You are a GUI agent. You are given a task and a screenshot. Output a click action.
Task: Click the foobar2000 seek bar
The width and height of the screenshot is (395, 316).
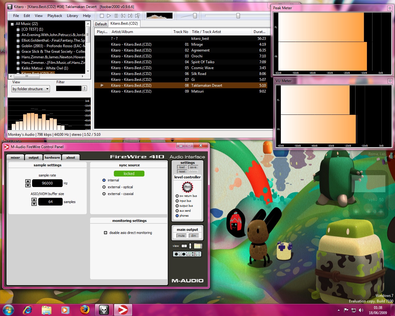pos(238,15)
